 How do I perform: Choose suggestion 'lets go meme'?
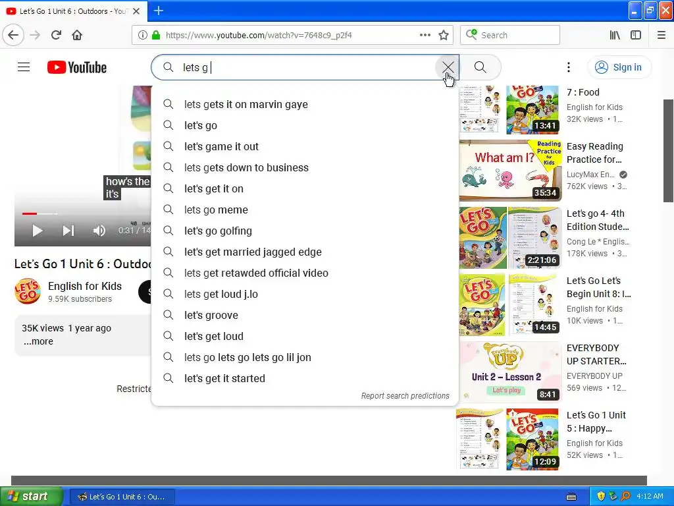(305, 210)
